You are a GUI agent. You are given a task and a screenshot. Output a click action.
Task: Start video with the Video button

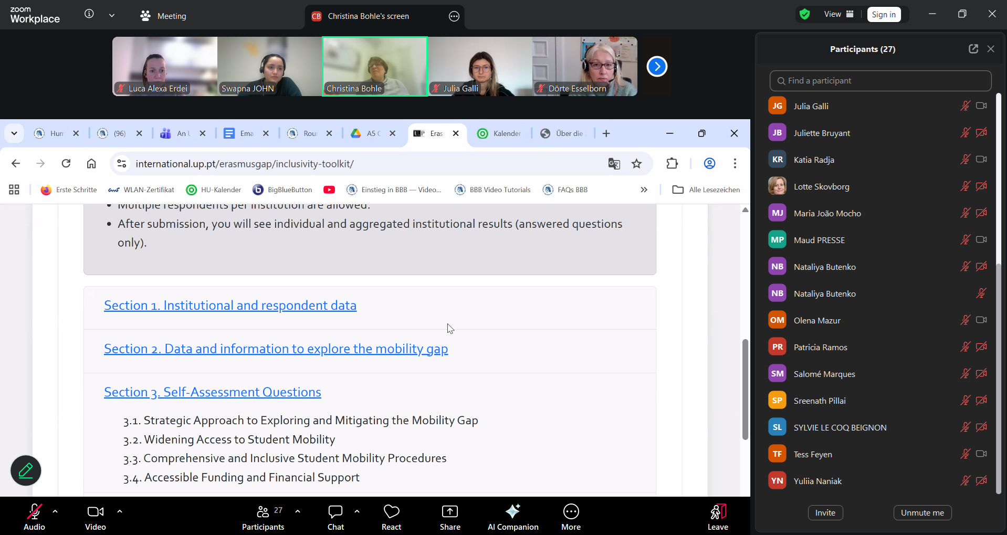click(x=96, y=517)
